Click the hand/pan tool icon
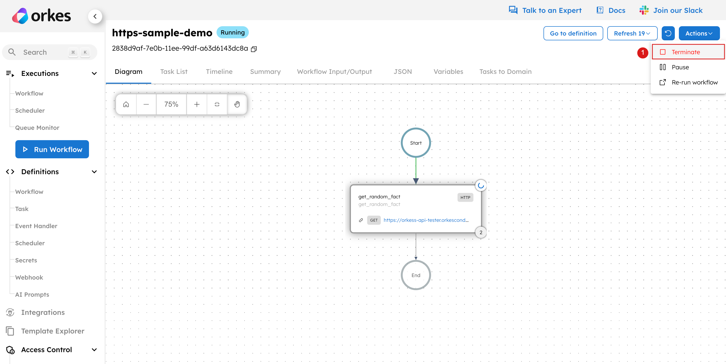 coord(238,104)
